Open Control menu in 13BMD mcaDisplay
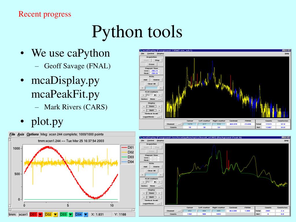 (x=151, y=53)
